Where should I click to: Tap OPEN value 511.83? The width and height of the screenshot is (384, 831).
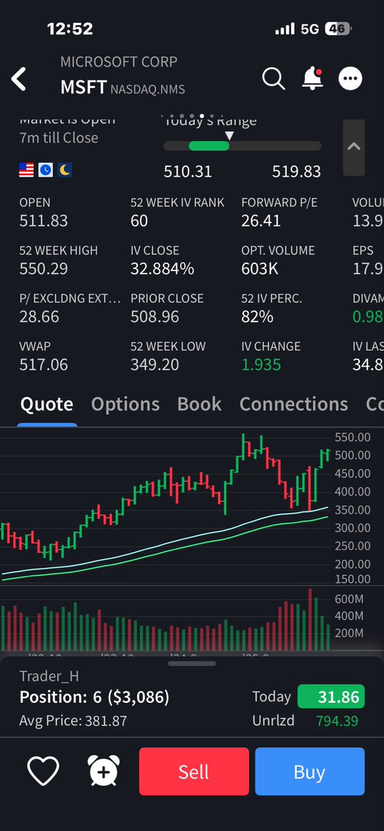point(44,220)
